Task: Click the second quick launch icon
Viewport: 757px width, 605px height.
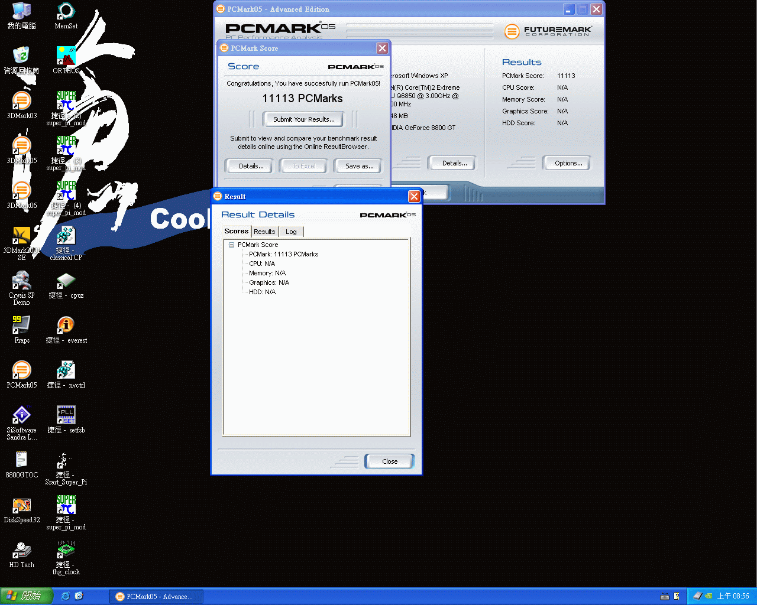Action: pyautogui.click(x=79, y=596)
